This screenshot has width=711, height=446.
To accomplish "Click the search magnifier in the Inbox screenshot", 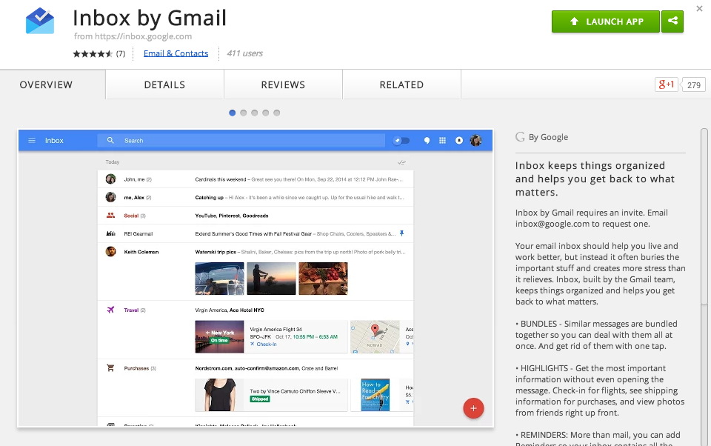I will (110, 140).
